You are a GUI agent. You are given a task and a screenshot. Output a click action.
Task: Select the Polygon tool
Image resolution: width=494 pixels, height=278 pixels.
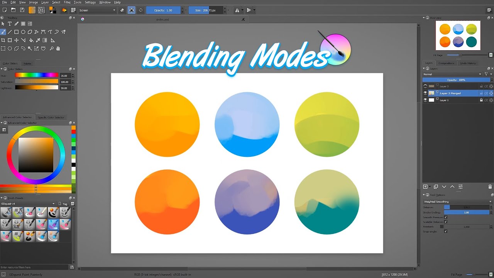pyautogui.click(x=30, y=32)
